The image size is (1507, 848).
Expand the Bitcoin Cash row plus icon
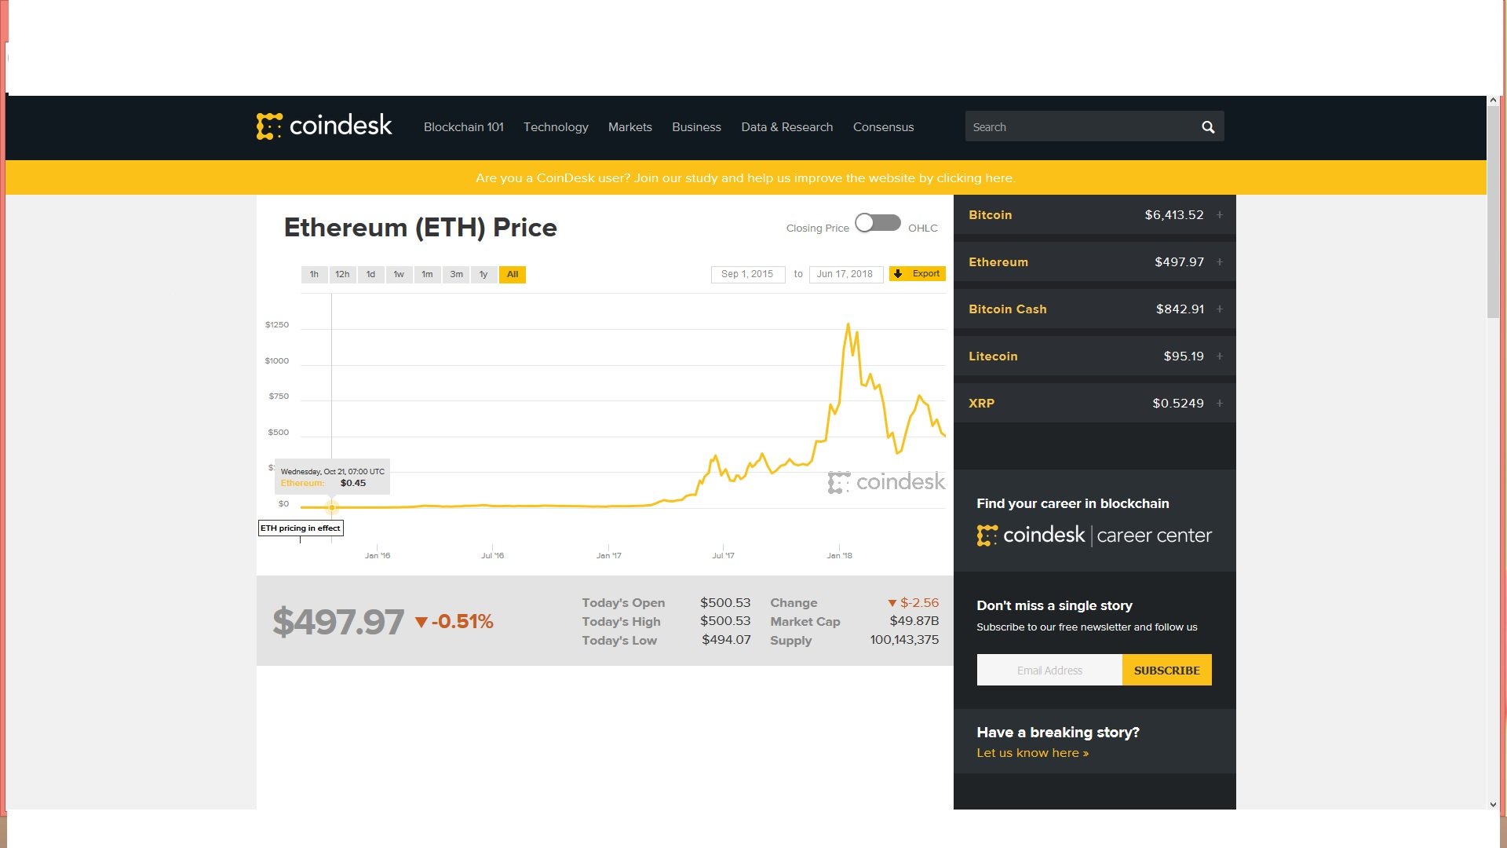[x=1220, y=309]
